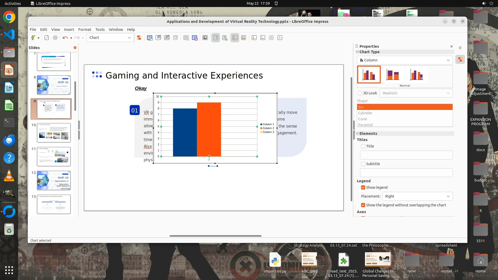The height and width of the screenshot is (280, 498).
Task: Uncheck the Show legend checkbox
Action: [x=363, y=187]
